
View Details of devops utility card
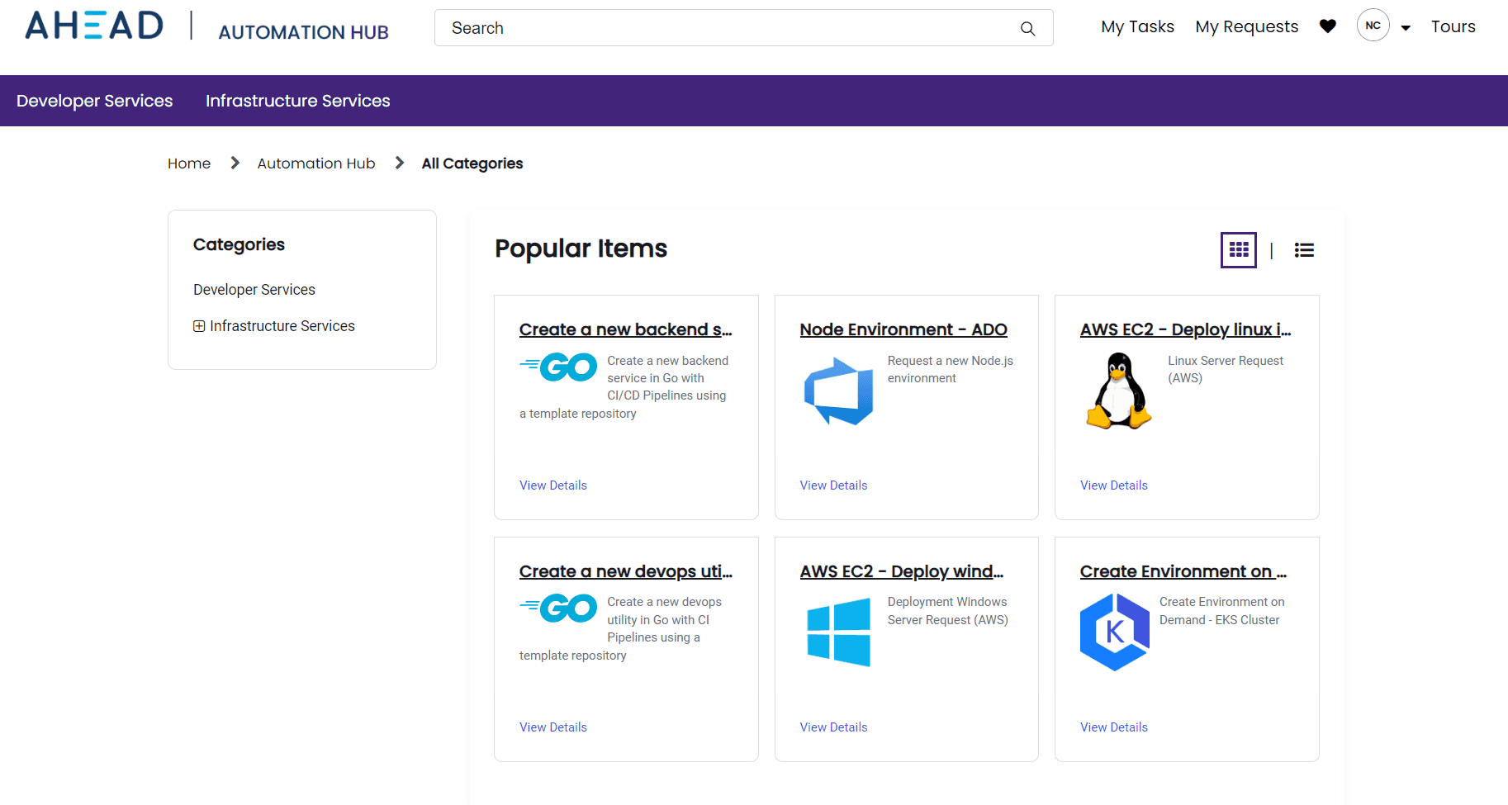coord(553,727)
